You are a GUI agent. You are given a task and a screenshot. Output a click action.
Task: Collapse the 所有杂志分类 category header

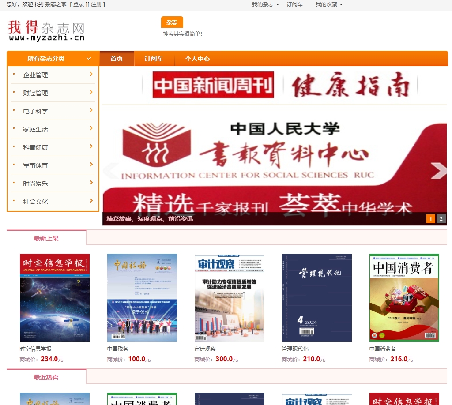point(53,59)
